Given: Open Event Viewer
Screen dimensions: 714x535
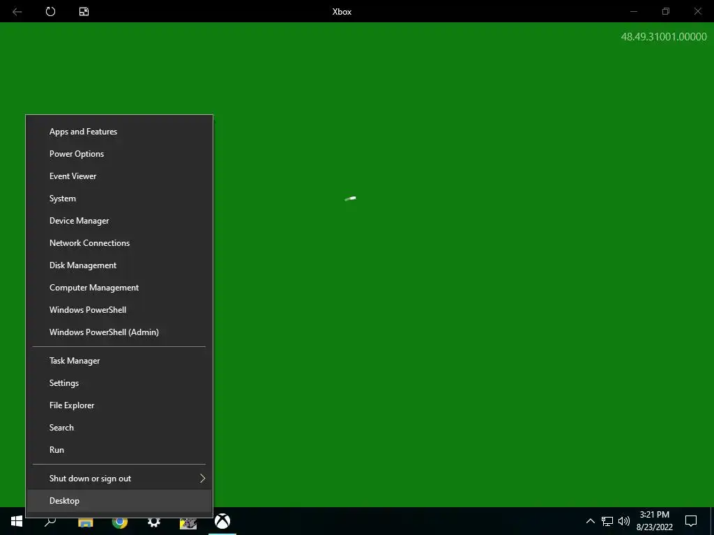Looking at the screenshot, I should click(119, 176).
